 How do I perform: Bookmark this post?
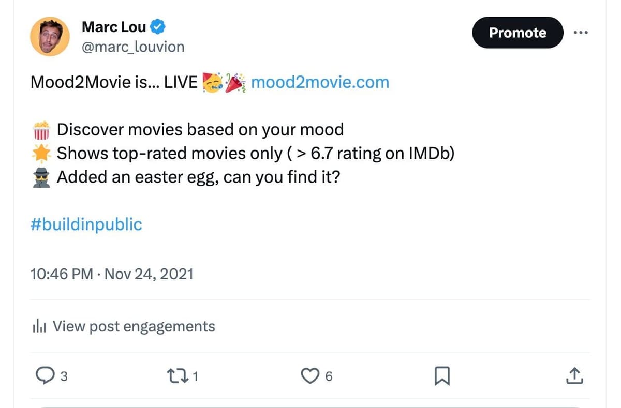pyautogui.click(x=441, y=376)
